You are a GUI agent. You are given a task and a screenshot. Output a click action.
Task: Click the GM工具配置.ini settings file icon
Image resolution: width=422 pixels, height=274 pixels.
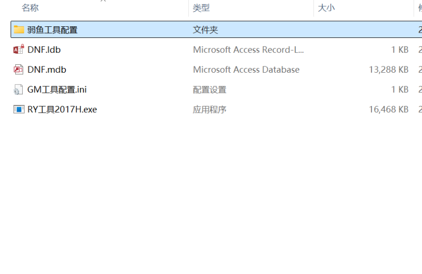coord(19,90)
